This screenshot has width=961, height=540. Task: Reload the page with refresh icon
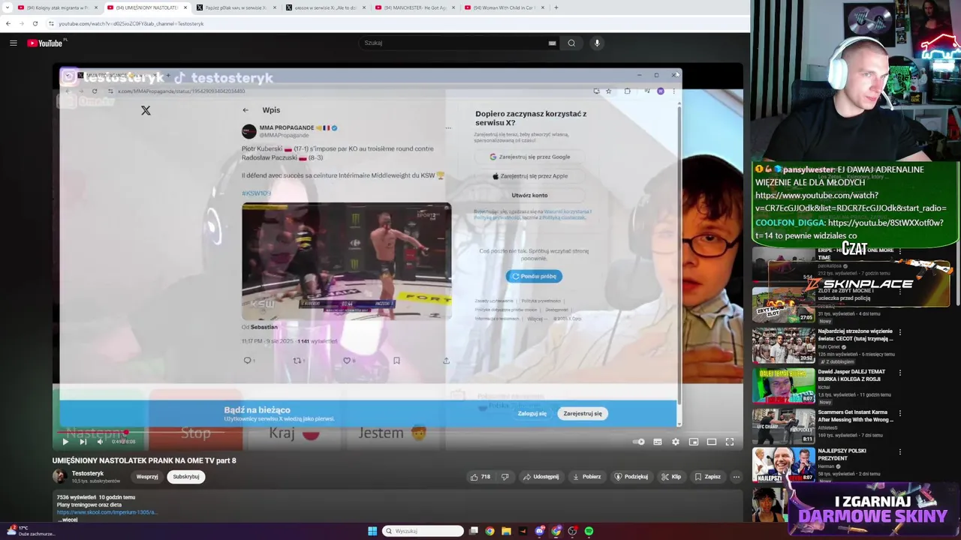(x=35, y=24)
